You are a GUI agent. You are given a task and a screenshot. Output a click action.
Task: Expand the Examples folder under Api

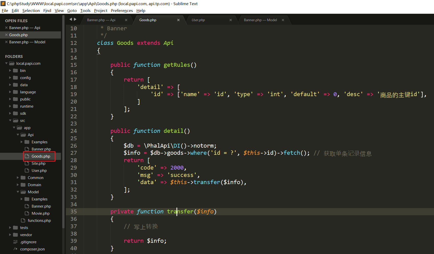click(x=22, y=142)
